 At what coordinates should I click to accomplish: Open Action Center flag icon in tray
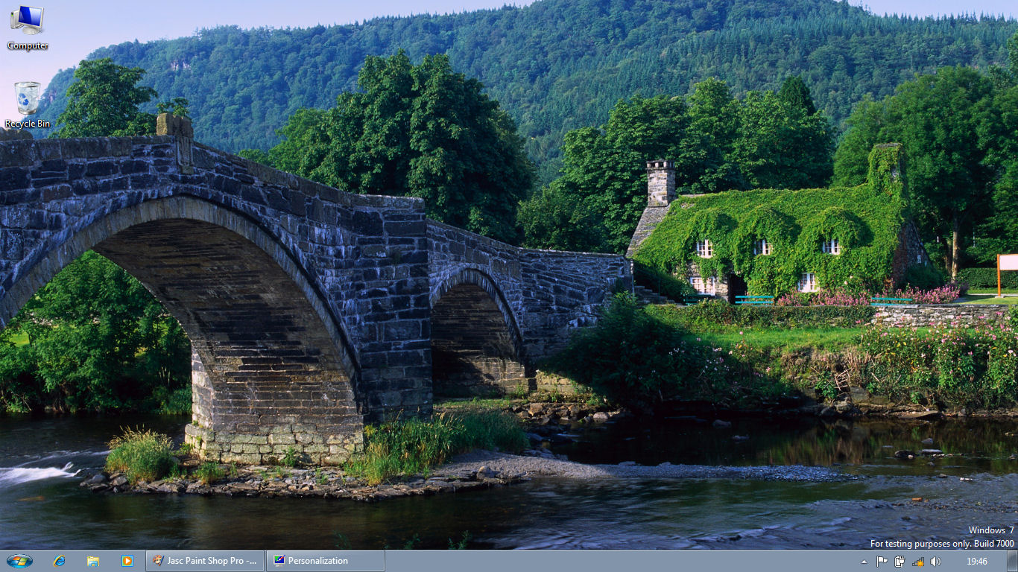pyautogui.click(x=882, y=562)
